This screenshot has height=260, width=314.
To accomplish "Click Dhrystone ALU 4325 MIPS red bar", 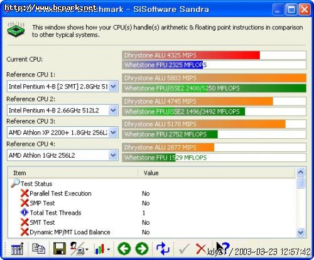I will [191, 55].
